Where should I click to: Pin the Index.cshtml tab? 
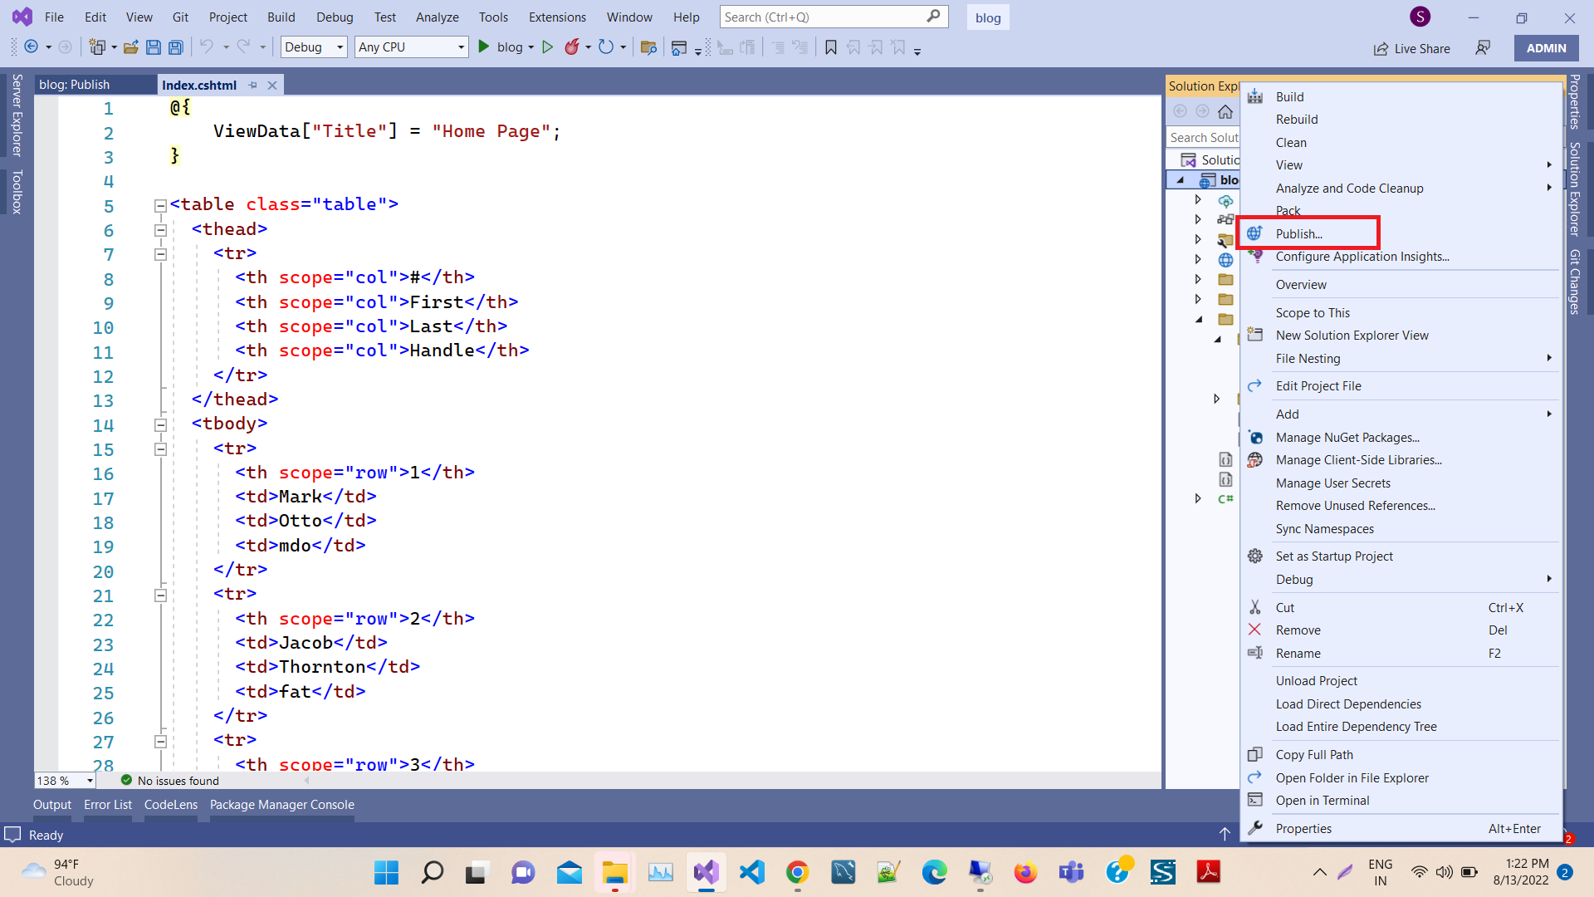tap(252, 85)
